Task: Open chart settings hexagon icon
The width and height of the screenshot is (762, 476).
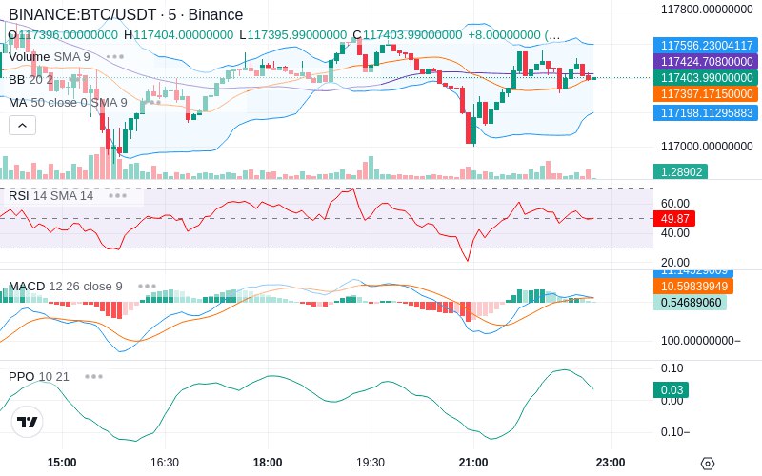Action: click(x=708, y=464)
